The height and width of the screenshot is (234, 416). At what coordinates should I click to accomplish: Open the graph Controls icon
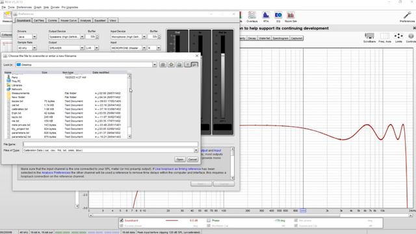click(x=411, y=38)
